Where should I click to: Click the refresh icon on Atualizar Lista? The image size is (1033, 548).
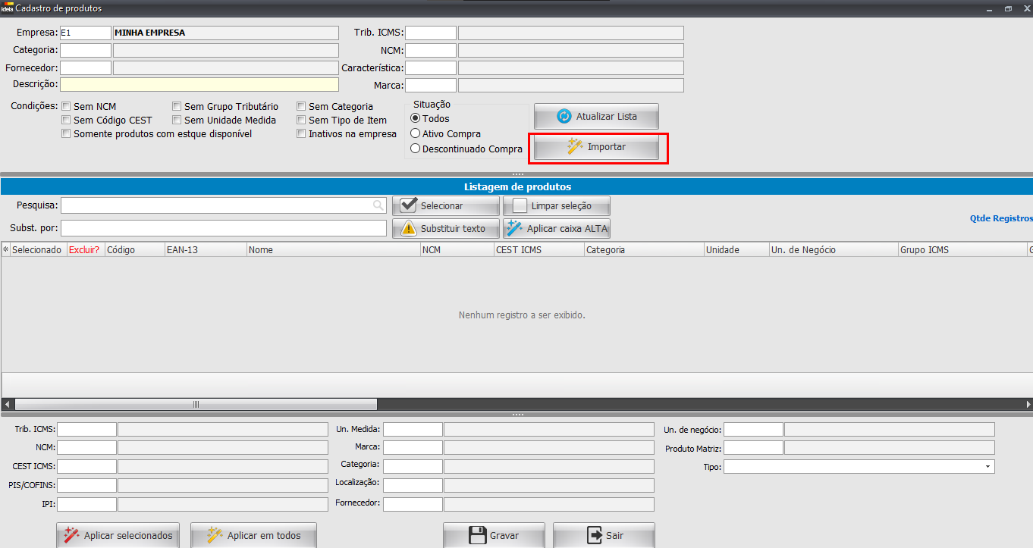pos(564,117)
